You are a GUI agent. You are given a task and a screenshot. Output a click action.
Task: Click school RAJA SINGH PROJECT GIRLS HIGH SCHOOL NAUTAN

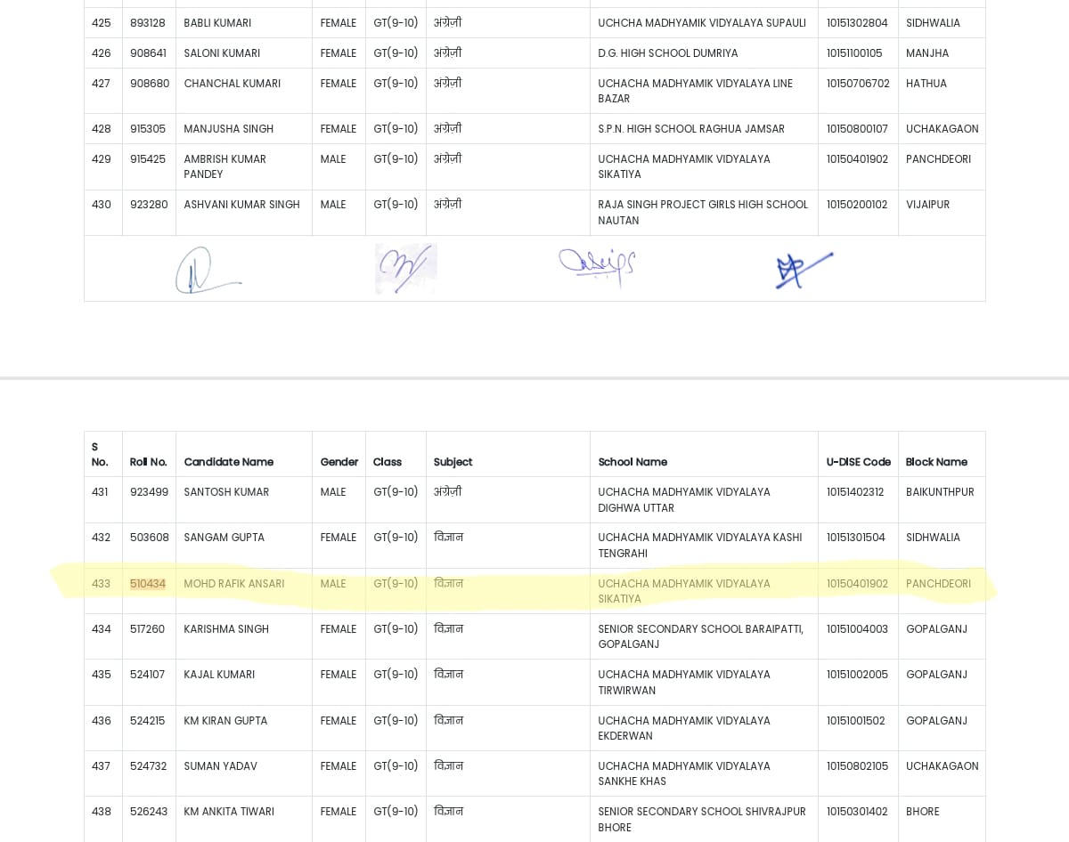[703, 213]
